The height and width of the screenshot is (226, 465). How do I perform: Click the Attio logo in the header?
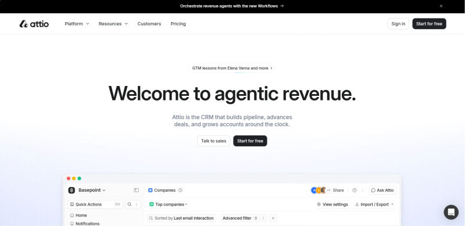pos(34,24)
